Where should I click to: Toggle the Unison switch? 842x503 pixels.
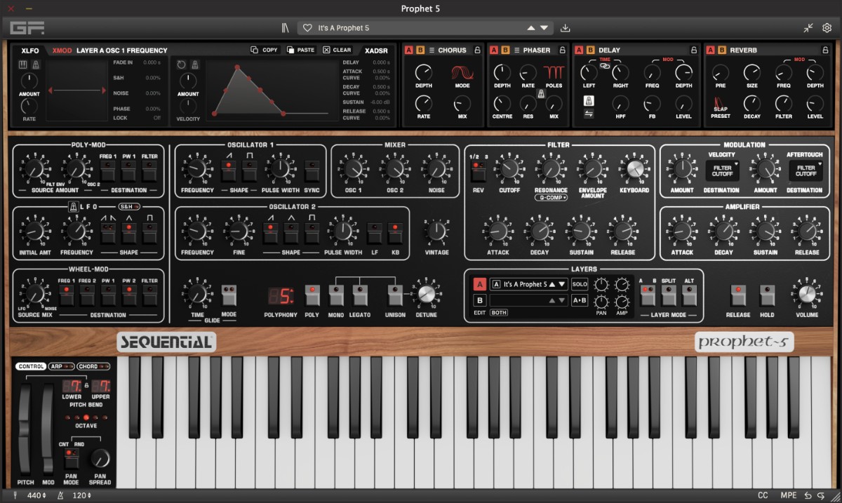coord(395,295)
